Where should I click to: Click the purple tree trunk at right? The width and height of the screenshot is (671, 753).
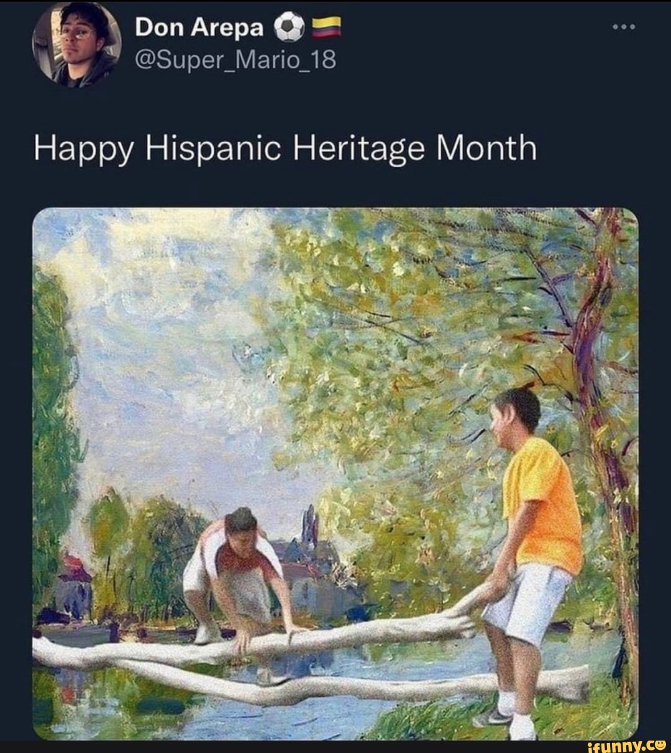tap(590, 348)
